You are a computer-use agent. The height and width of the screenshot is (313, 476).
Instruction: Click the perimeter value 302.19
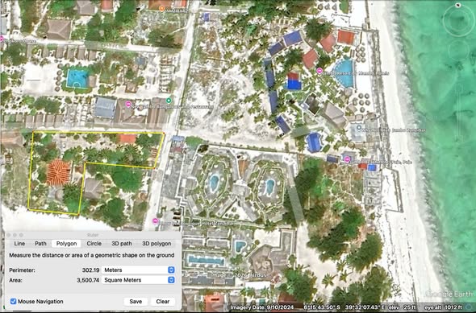click(x=90, y=270)
